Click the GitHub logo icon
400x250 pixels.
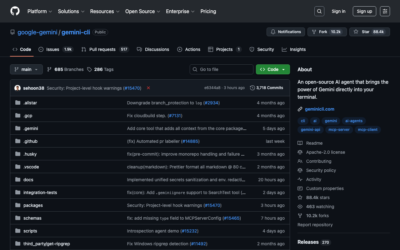click(15, 11)
